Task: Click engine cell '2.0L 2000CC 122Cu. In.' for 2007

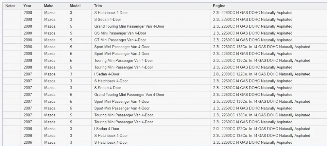Action: click(x=268, y=74)
